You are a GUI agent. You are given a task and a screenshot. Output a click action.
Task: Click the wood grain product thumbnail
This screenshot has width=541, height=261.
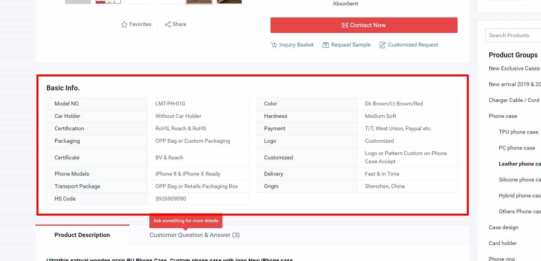point(199,2)
